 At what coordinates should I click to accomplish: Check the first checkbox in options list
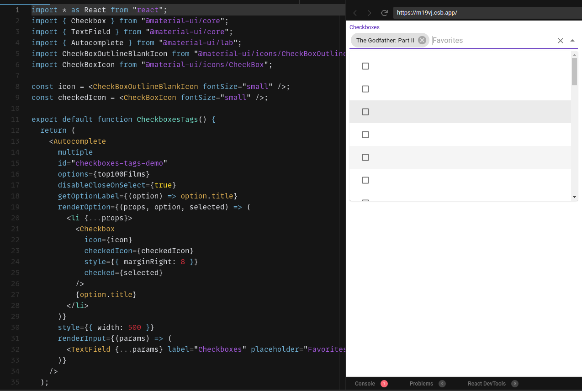pos(365,66)
